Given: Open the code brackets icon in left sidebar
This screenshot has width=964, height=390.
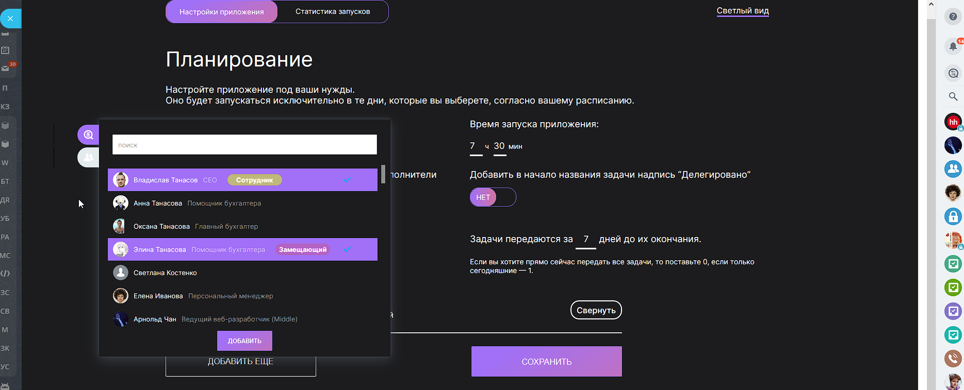Looking at the screenshot, I should click(5, 274).
